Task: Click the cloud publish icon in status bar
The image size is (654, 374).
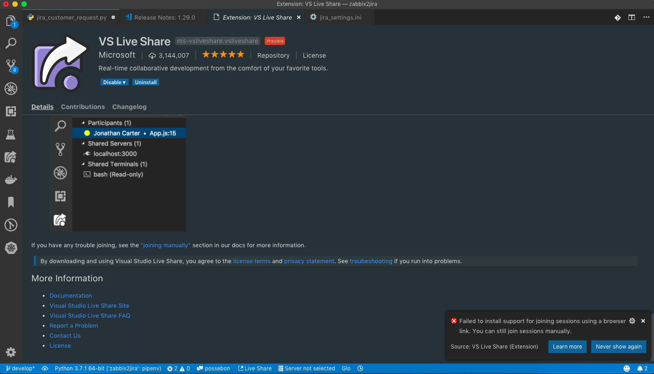Action: pos(45,369)
